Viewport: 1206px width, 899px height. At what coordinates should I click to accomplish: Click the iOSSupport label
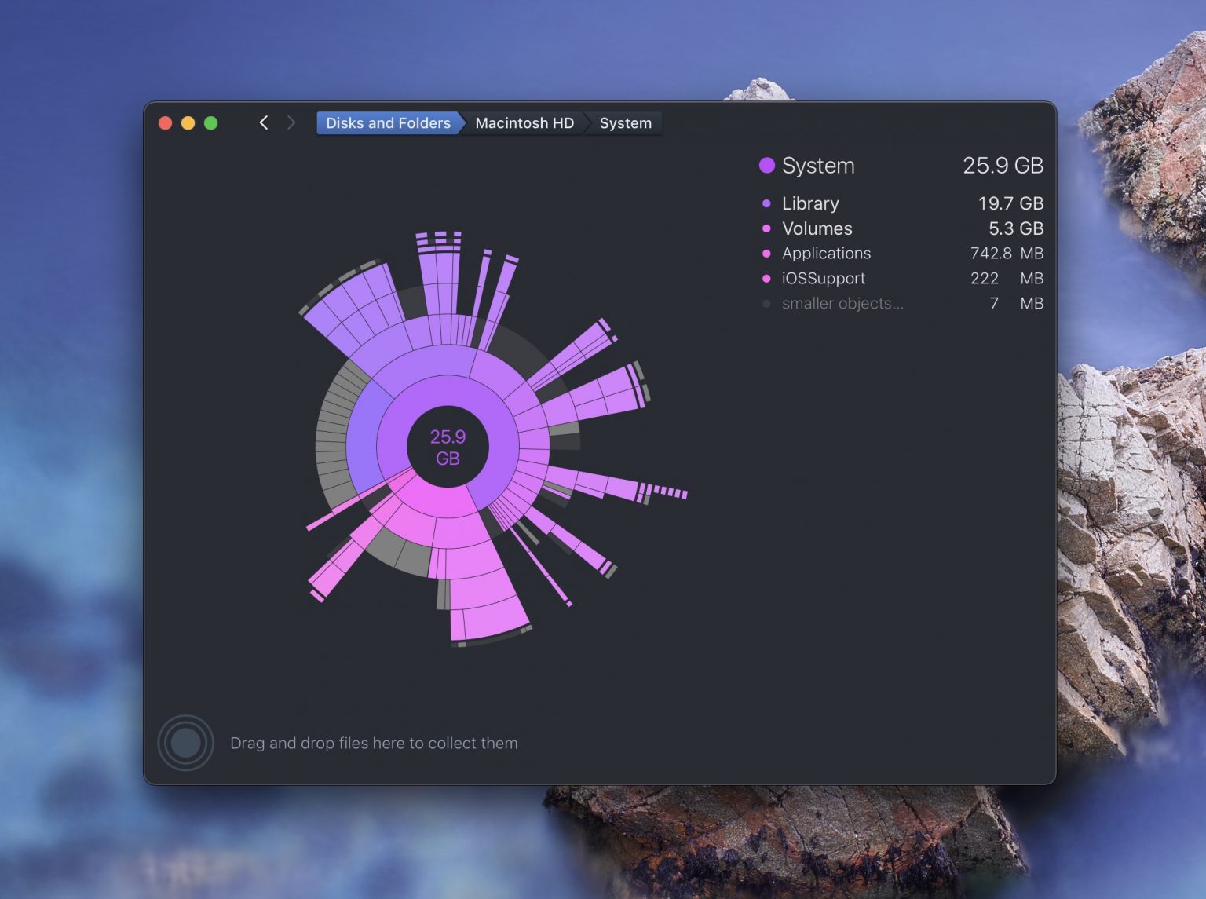823,278
